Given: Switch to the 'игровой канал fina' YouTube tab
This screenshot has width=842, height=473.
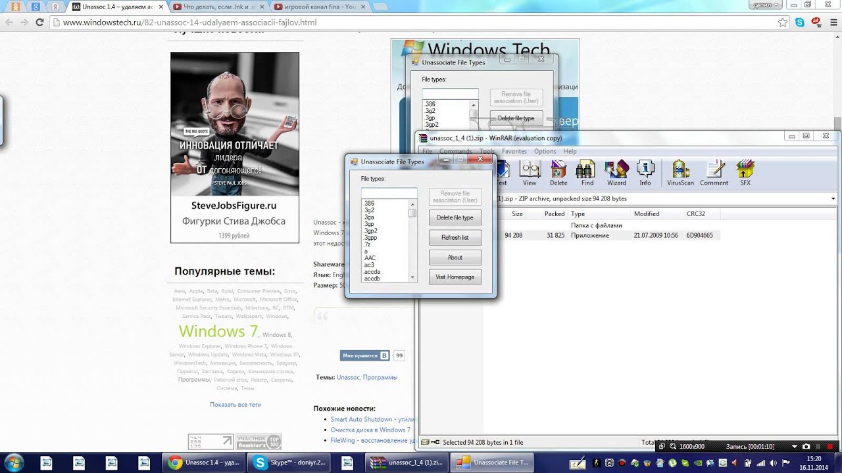Looking at the screenshot, I should 319,7.
